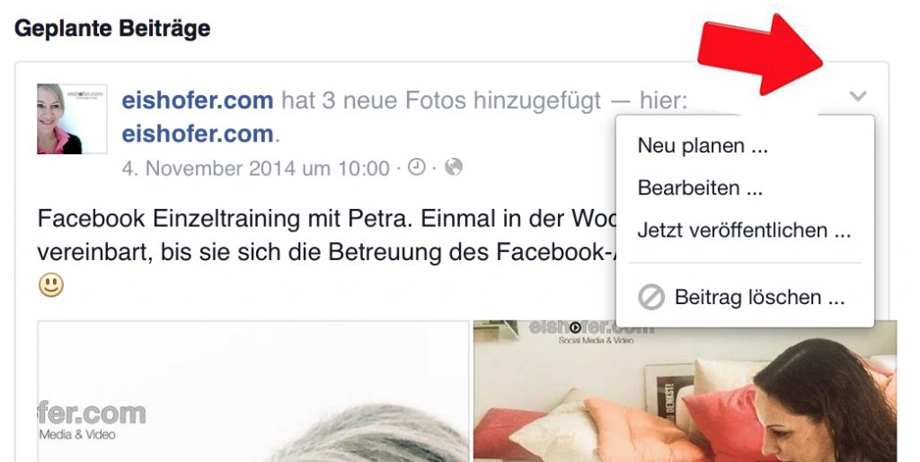
Task: Open the post options chevron dropdown
Action: tap(858, 95)
